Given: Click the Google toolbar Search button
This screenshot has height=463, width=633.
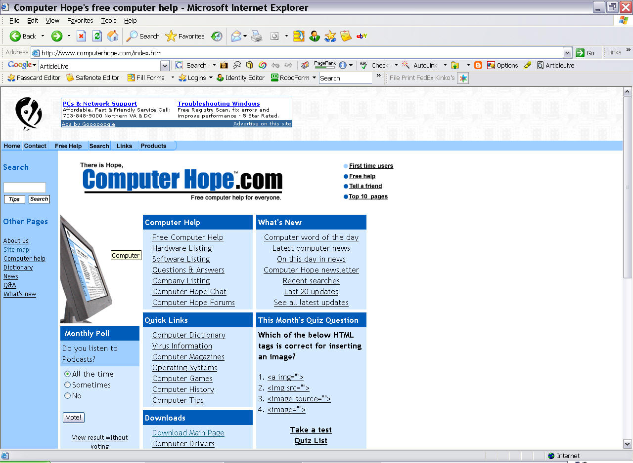Looking at the screenshot, I should [191, 65].
